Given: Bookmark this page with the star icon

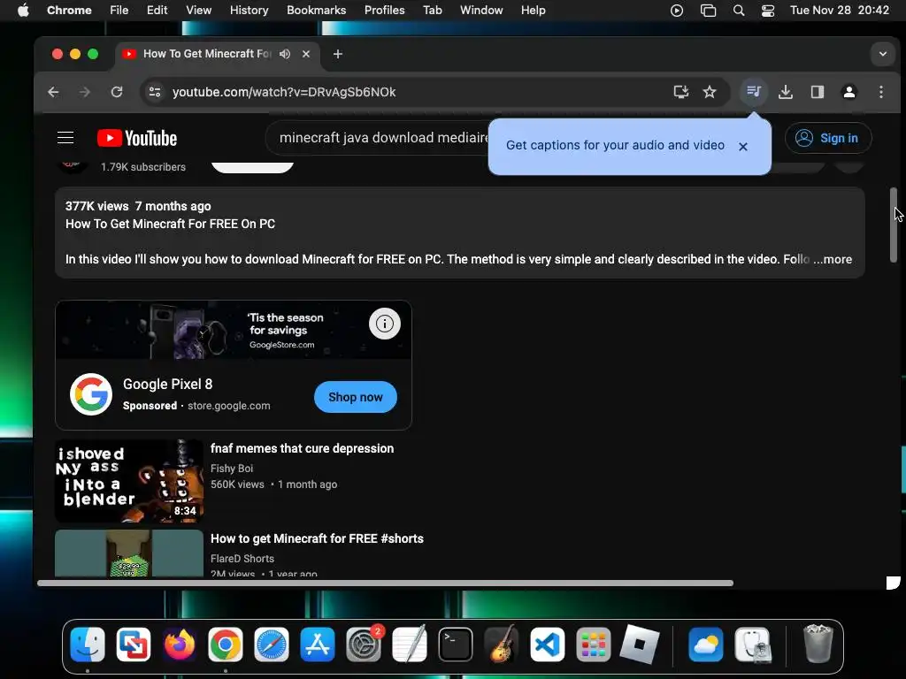Looking at the screenshot, I should [x=710, y=92].
